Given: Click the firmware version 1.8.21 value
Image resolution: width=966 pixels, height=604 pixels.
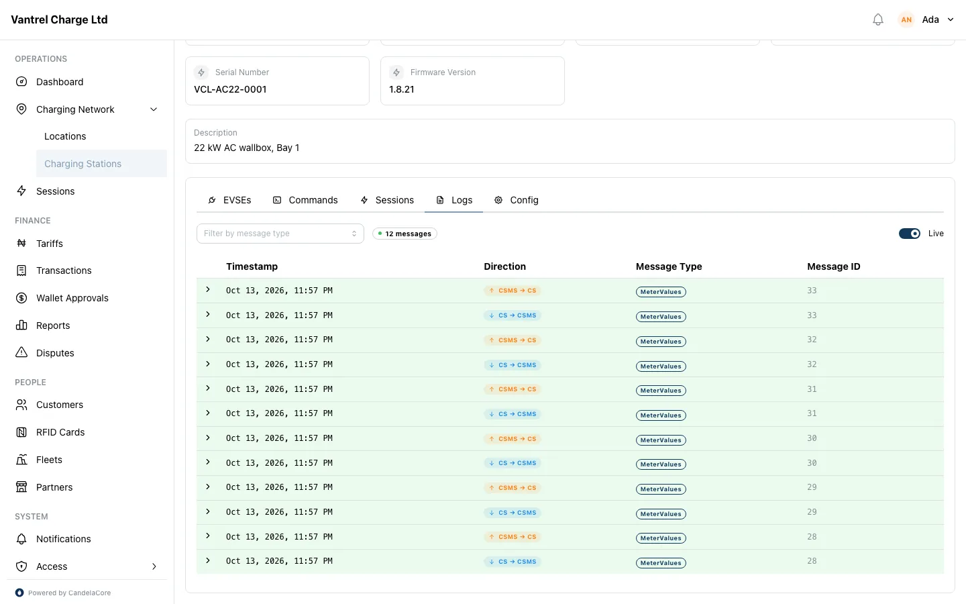Looking at the screenshot, I should point(402,89).
